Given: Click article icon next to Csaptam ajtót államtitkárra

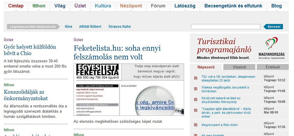Looking at the screenshot, I should pyautogui.click(x=196, y=110).
